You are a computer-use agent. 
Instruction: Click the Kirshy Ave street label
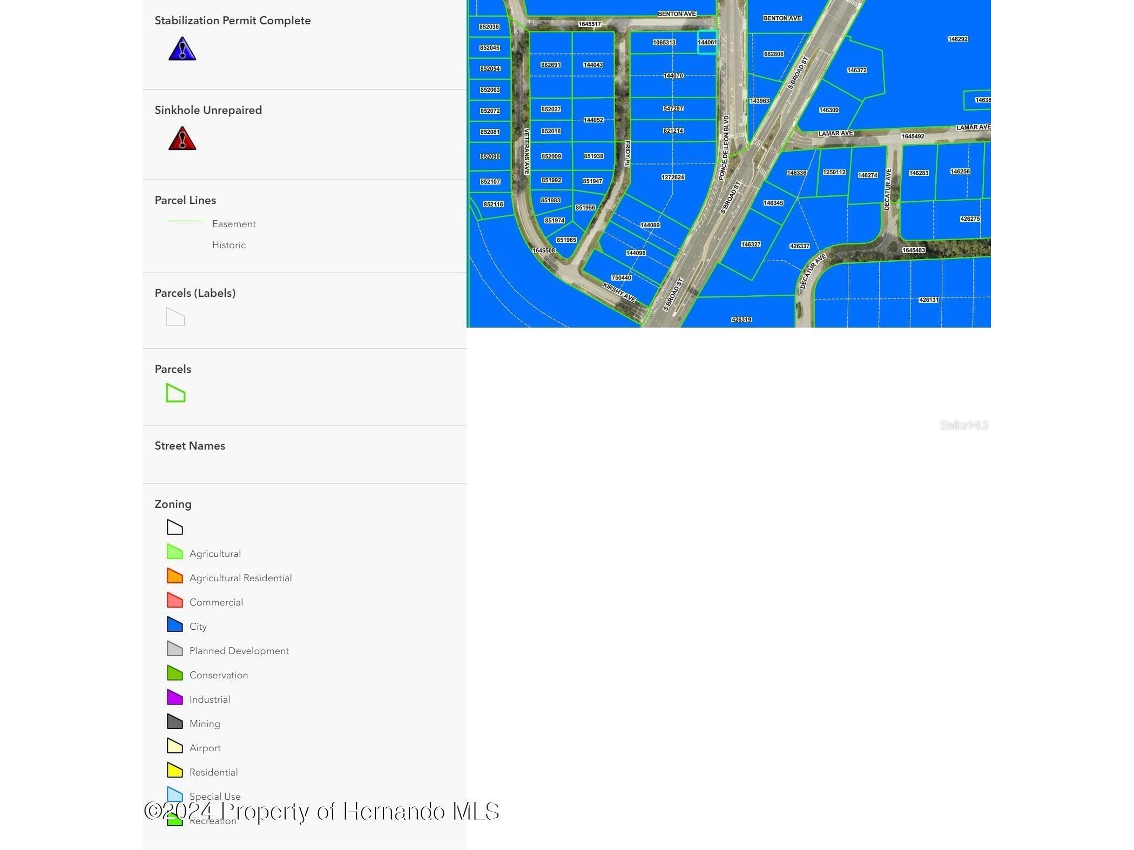tap(619, 292)
